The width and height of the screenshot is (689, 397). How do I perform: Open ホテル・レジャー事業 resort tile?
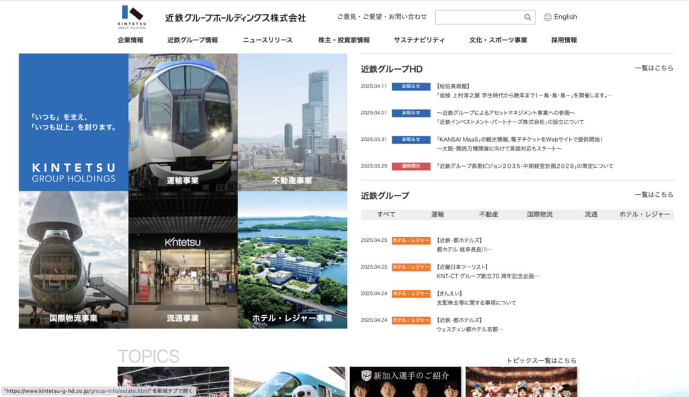(x=292, y=260)
